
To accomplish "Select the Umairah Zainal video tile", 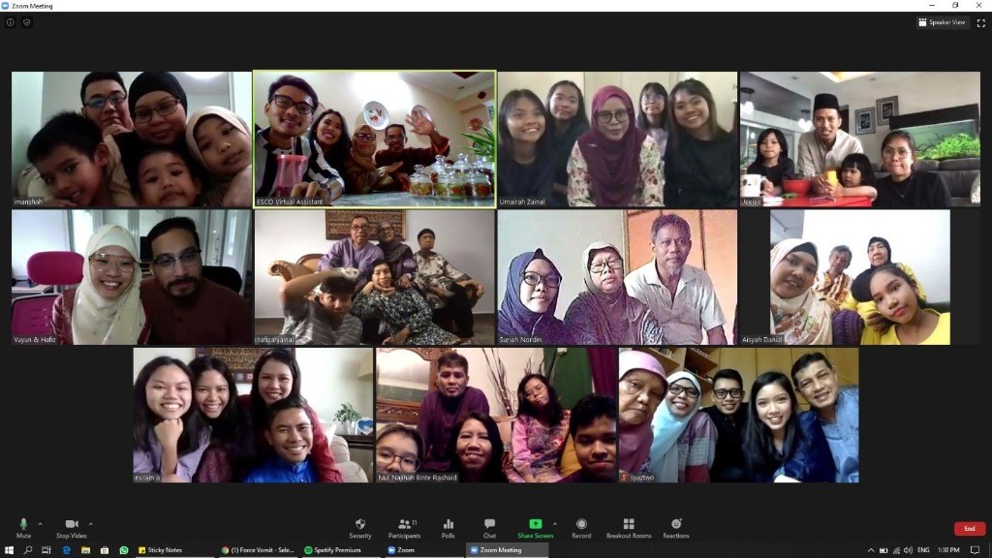I will 617,139.
